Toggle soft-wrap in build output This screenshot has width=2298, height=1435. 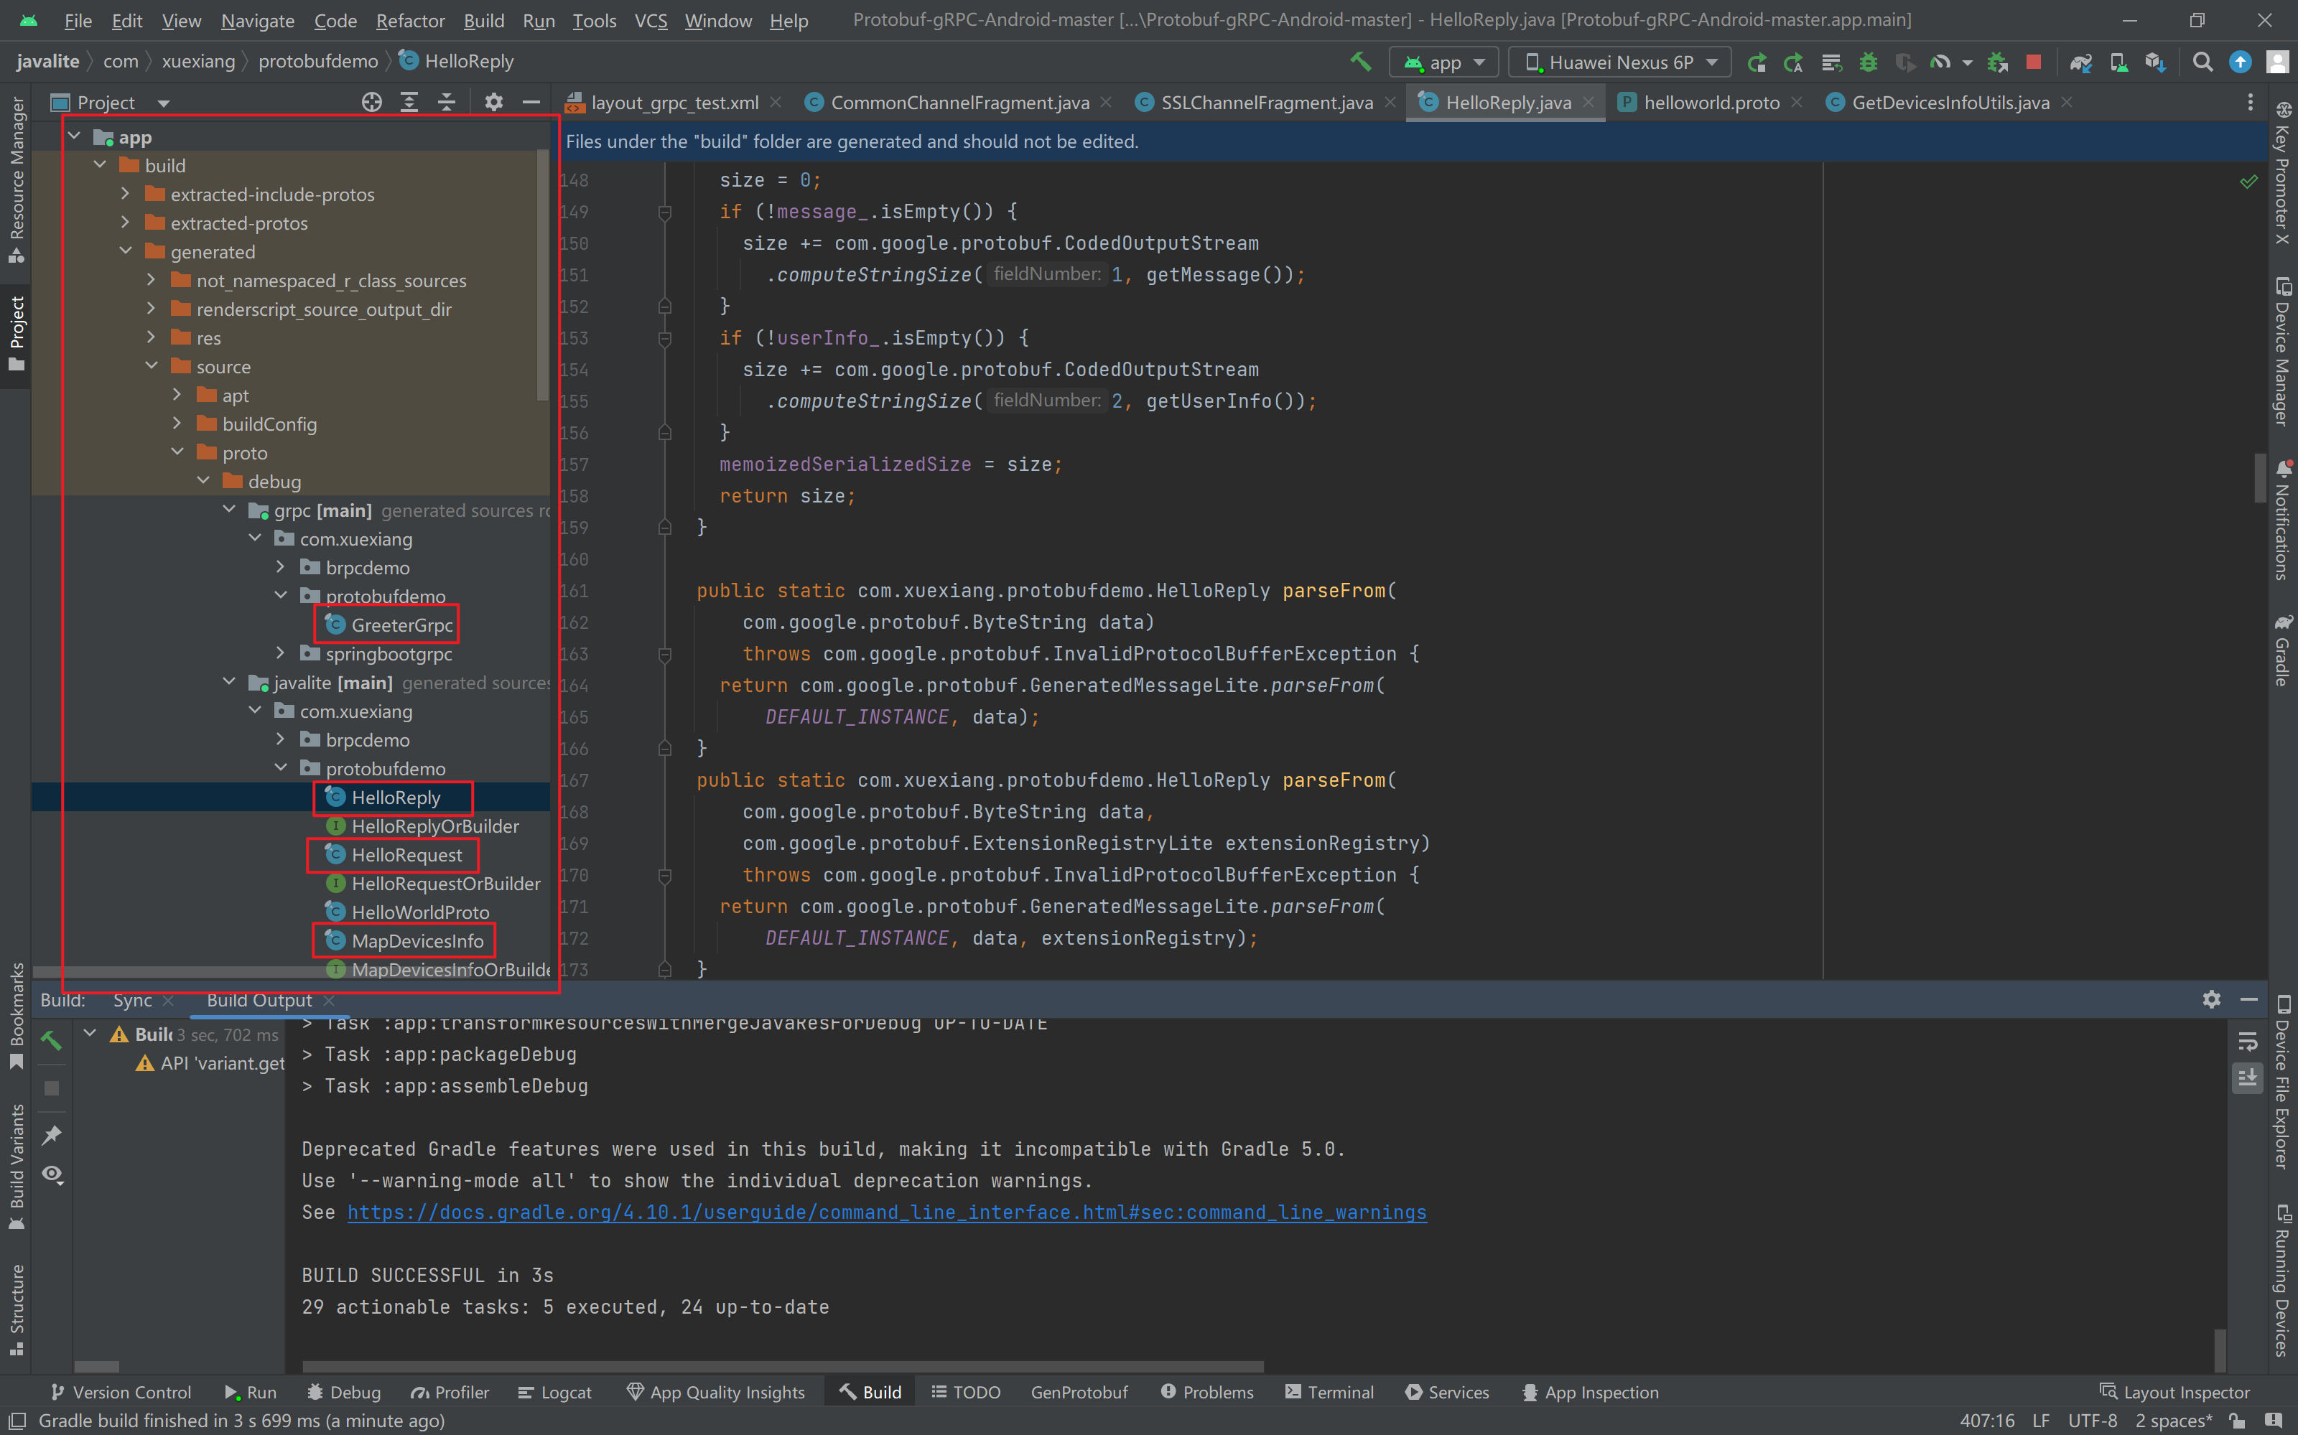click(x=2247, y=1042)
